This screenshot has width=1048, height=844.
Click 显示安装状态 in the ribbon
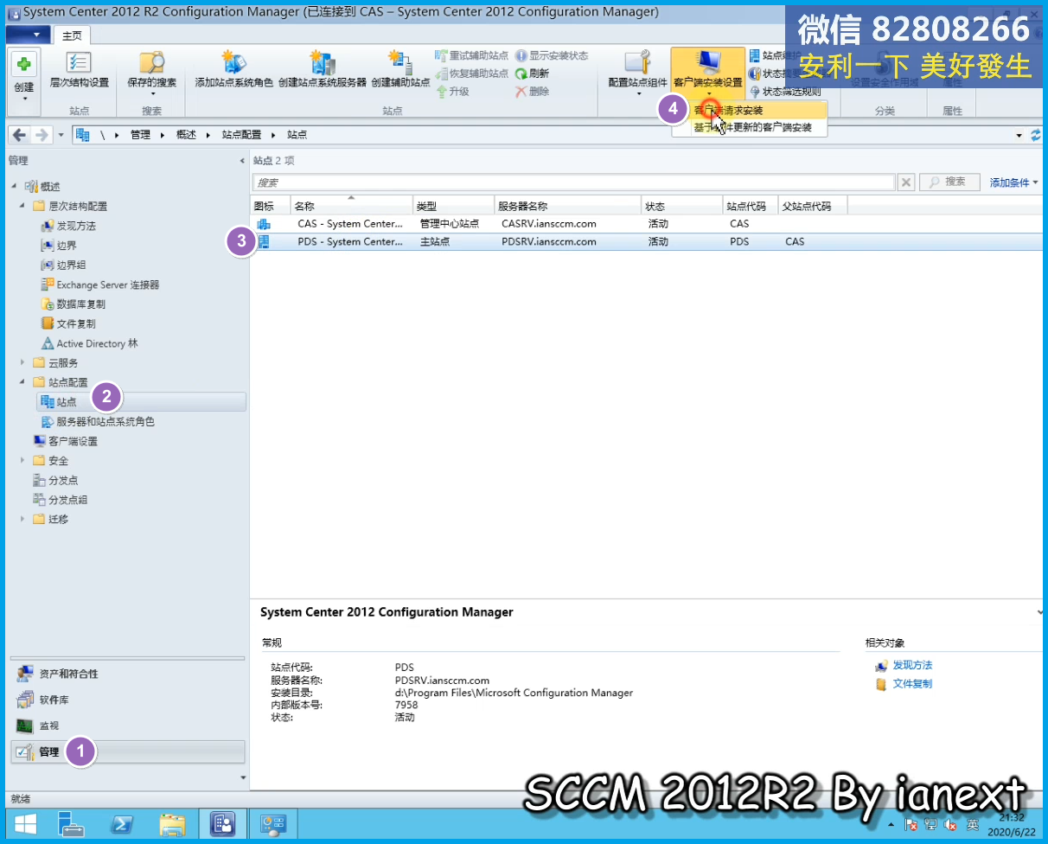pos(552,55)
